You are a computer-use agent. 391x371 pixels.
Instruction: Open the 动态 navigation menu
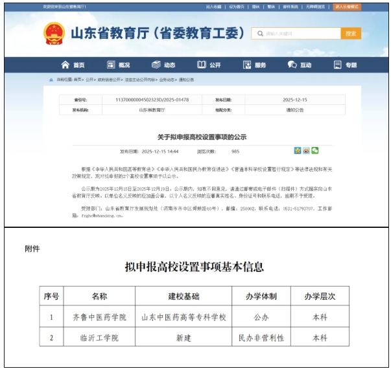pos(163,65)
